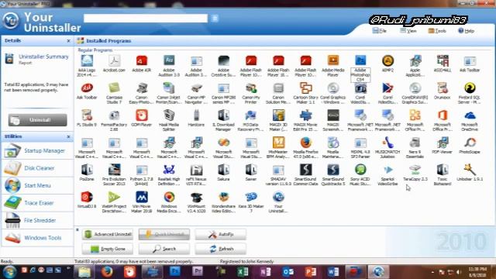Open the Tools menu
Screen dimensions: 496x279
pyautogui.click(x=437, y=31)
